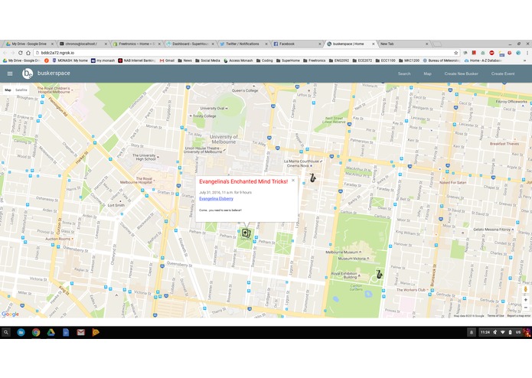This screenshot has width=532, height=378.
Task: Click the University of Melbourne map label
Action: tap(224, 139)
